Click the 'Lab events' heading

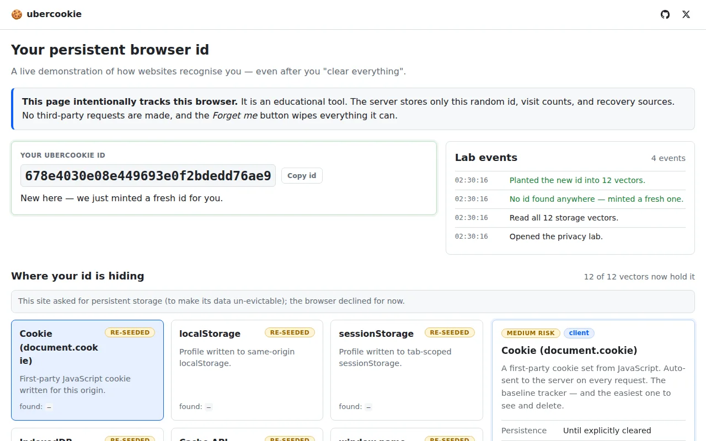coord(486,158)
